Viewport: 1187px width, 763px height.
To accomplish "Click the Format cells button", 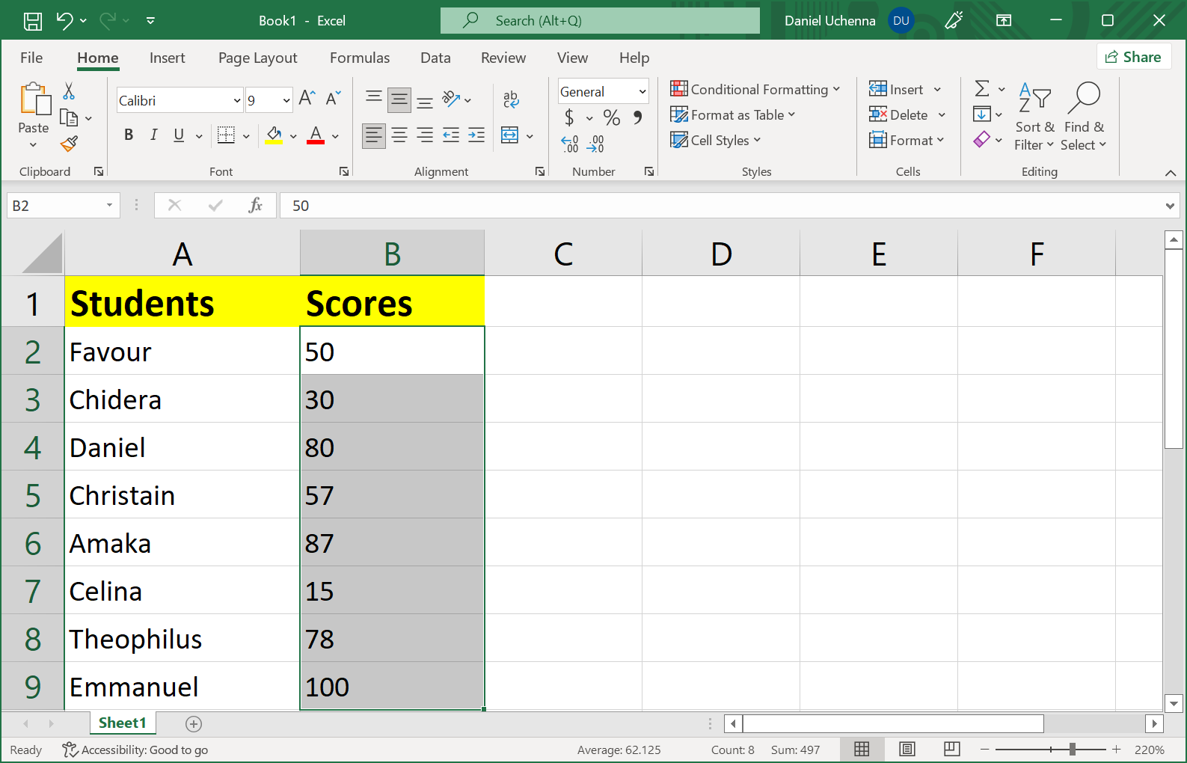I will (x=906, y=140).
